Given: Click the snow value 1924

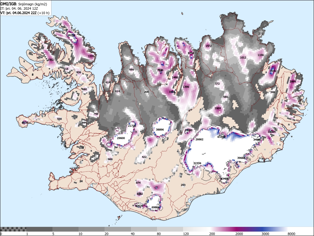Looking at the screenshot, I should [218, 108].
